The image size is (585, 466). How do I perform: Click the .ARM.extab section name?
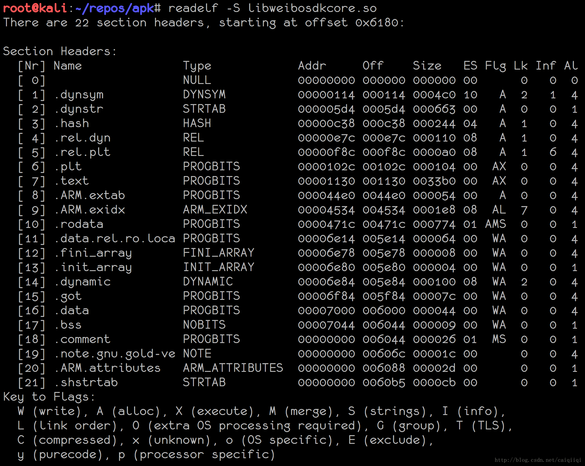tap(90, 195)
